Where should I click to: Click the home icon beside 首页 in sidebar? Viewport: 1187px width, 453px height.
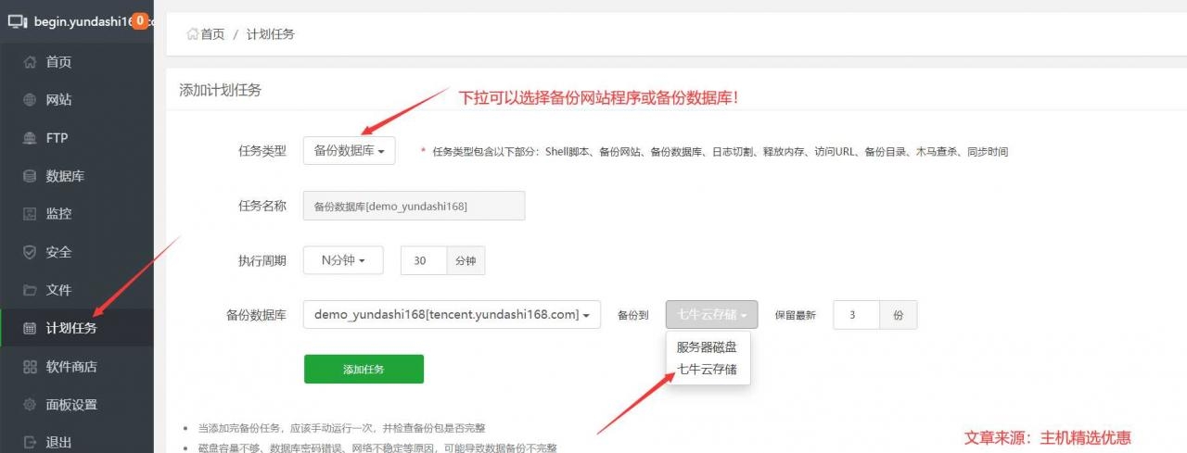(x=30, y=62)
